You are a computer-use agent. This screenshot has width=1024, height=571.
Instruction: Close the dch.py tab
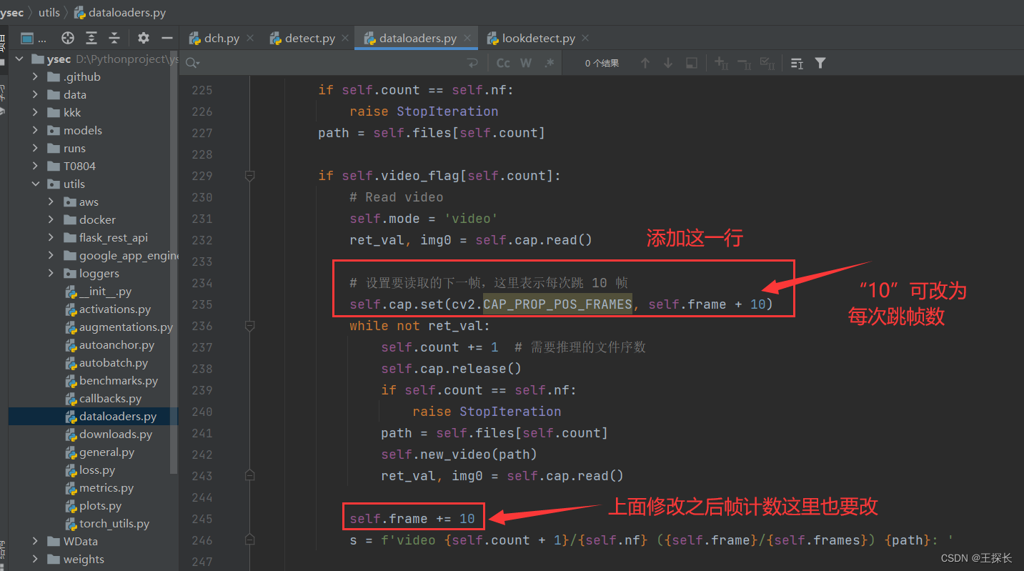pyautogui.click(x=249, y=38)
